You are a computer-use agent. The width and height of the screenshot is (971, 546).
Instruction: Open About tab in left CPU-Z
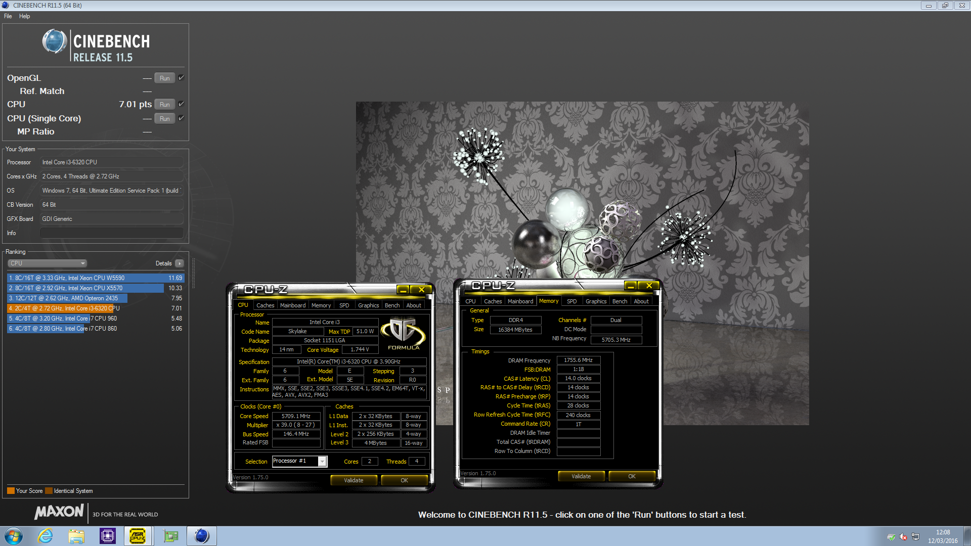(x=414, y=305)
